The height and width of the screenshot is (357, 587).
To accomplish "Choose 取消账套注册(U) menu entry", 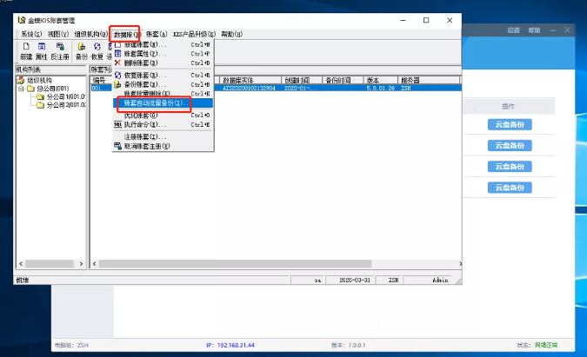I will coord(162,146).
